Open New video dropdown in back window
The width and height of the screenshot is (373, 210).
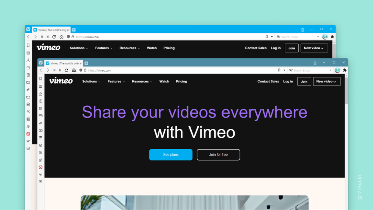pyautogui.click(x=314, y=48)
